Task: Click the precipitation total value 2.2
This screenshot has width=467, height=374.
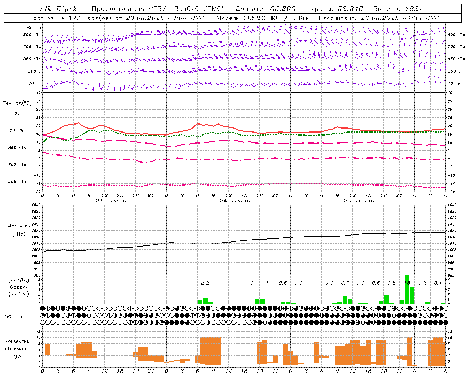Action: [205, 283]
